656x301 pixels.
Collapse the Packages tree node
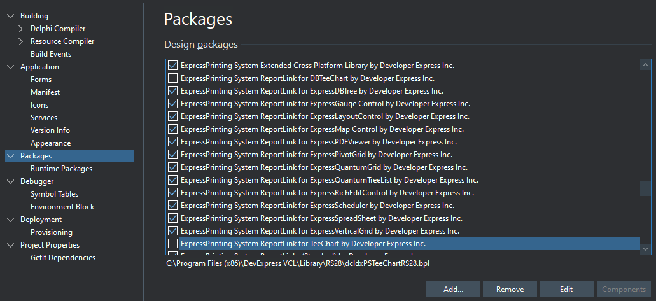tap(11, 156)
